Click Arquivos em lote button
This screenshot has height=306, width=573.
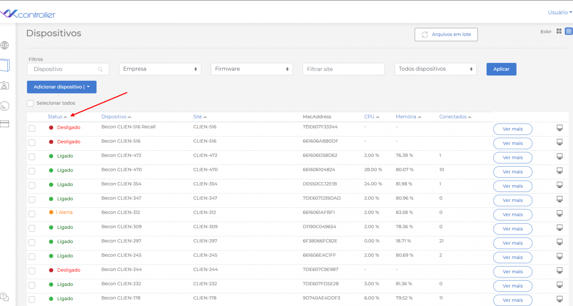pos(446,34)
